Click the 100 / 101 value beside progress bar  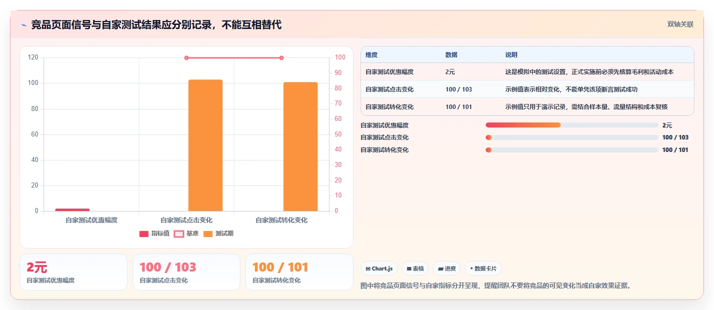pyautogui.click(x=675, y=150)
